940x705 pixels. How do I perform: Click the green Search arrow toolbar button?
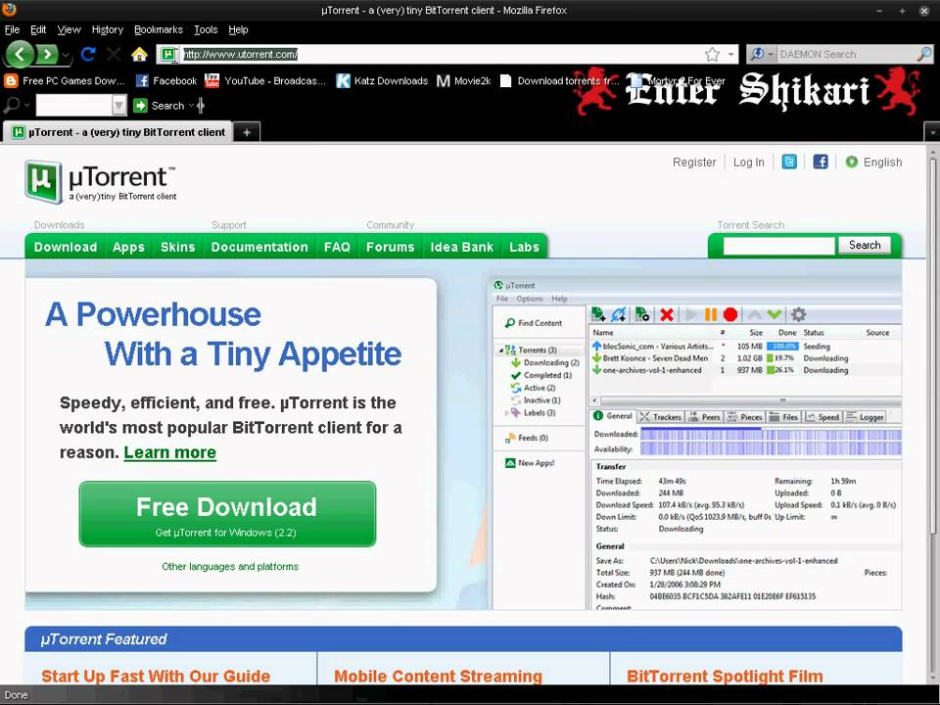pyautogui.click(x=140, y=106)
